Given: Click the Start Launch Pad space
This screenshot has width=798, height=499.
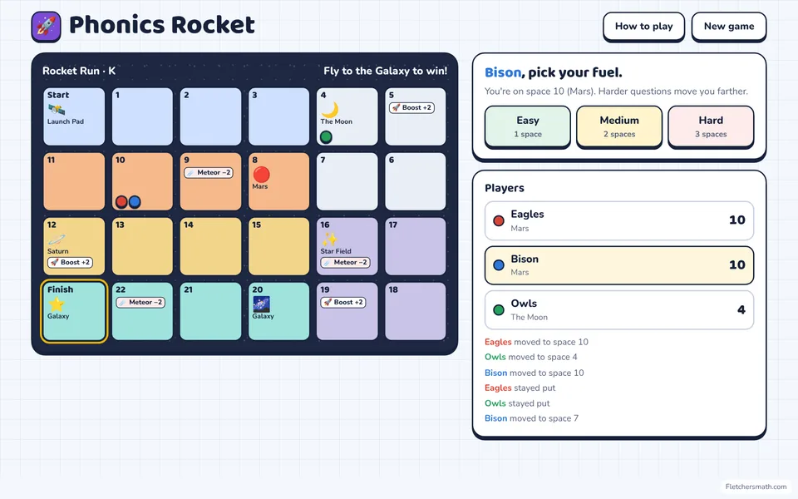Looking at the screenshot, I should click(x=74, y=116).
